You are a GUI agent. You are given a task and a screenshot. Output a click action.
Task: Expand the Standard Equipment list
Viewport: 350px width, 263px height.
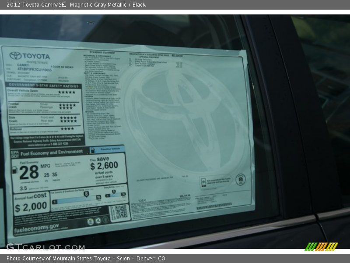point(101,51)
